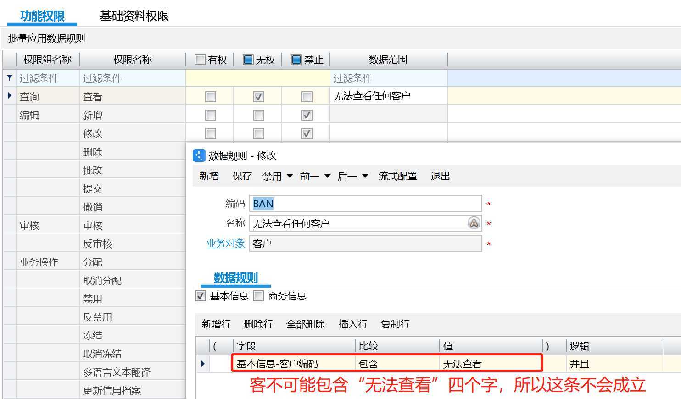Click 流式配置 in the dialog toolbar
681x399 pixels.
pos(397,176)
